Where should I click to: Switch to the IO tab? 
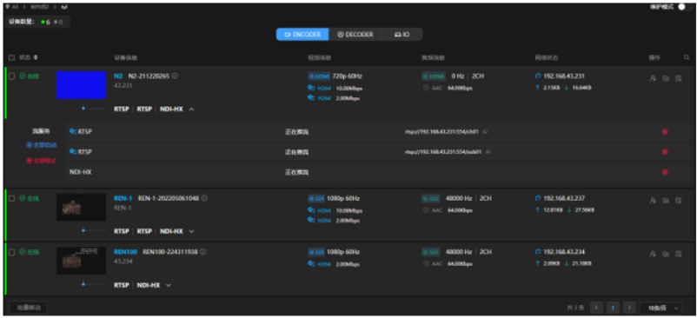(x=402, y=34)
